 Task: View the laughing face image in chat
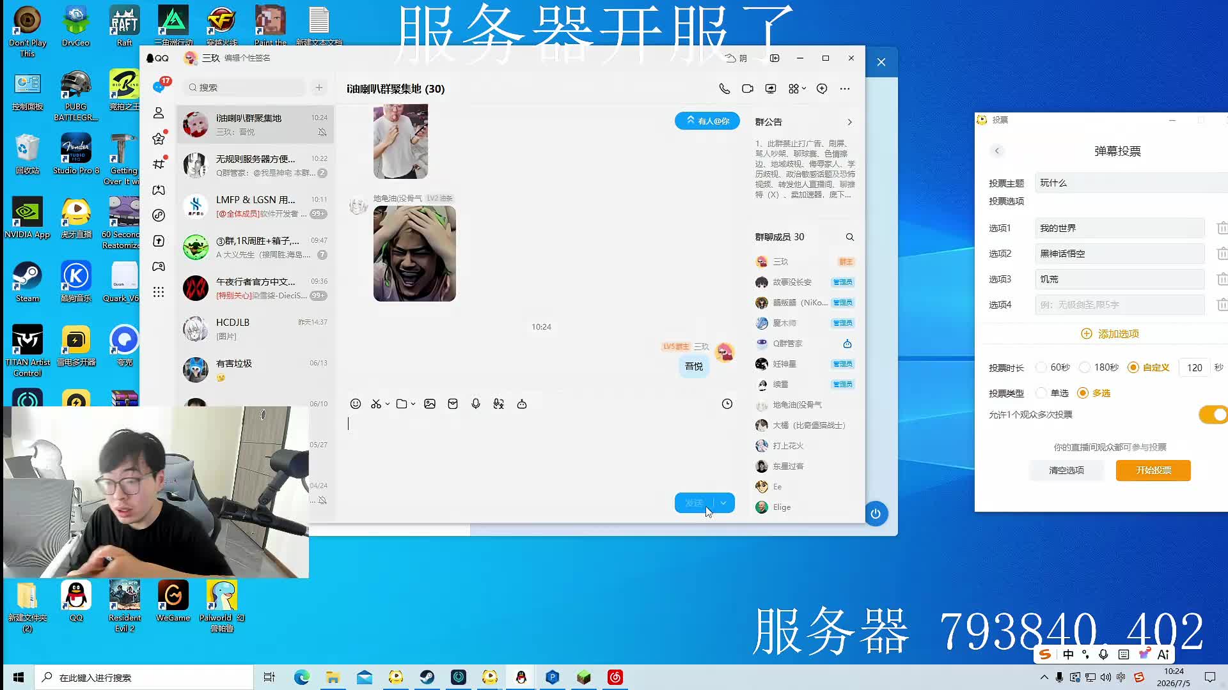(x=414, y=254)
